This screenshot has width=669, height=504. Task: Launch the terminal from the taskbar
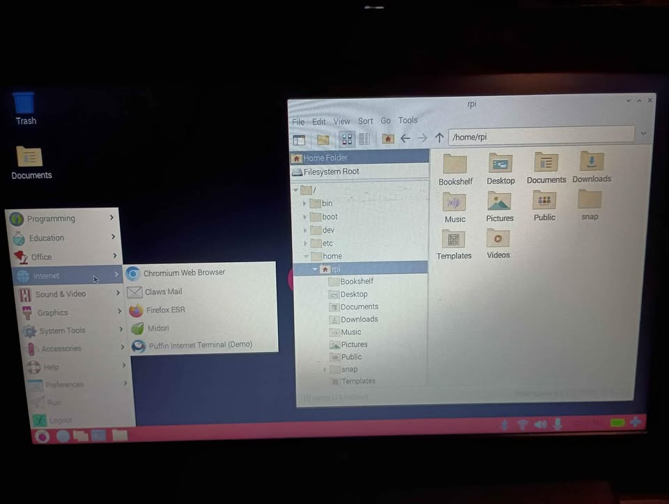[98, 435]
